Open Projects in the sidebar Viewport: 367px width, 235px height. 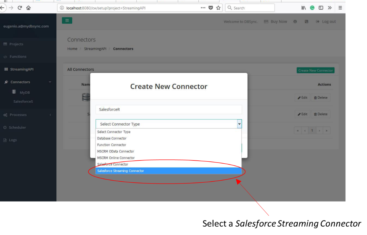(16, 44)
